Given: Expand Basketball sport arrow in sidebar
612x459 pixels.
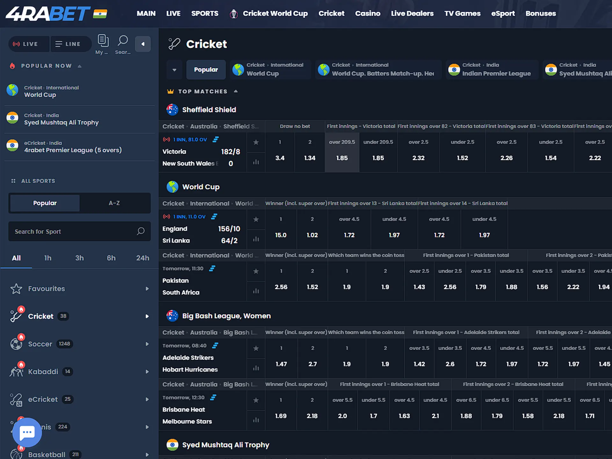Looking at the screenshot, I should coord(147,455).
